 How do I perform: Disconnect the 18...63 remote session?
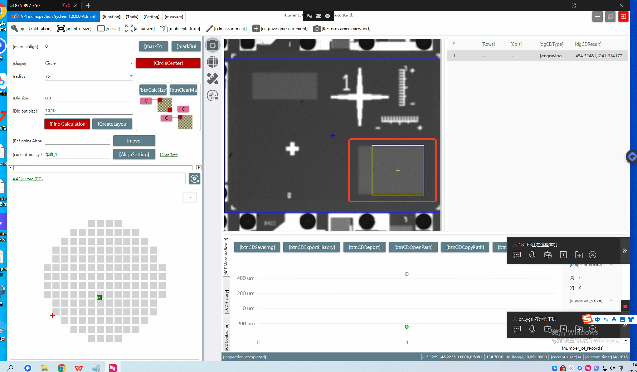(593, 255)
